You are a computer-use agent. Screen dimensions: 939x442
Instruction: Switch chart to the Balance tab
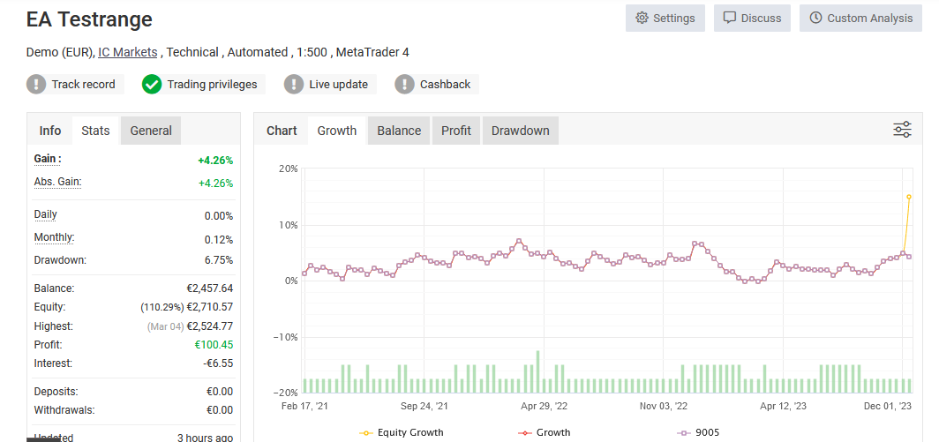tap(399, 131)
